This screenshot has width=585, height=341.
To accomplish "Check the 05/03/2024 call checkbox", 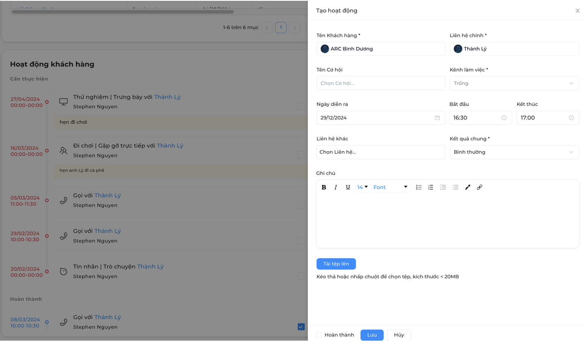I will [301, 205].
